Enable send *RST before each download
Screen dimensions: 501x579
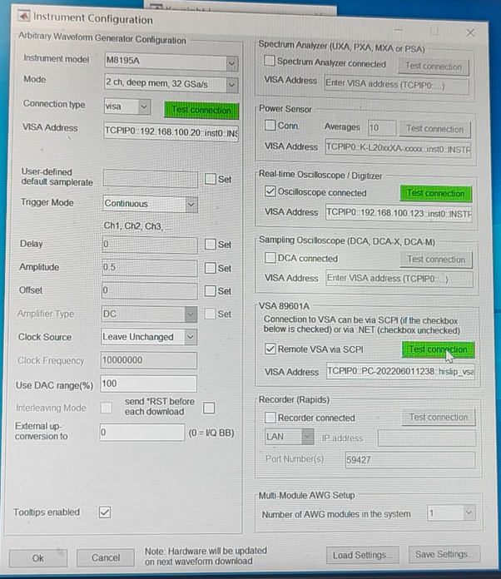pos(209,408)
